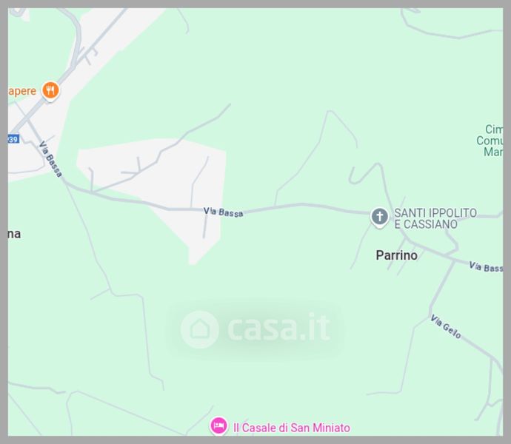The height and width of the screenshot is (444, 511).
Task: Click the Parrino locality name
Action: pyautogui.click(x=397, y=255)
